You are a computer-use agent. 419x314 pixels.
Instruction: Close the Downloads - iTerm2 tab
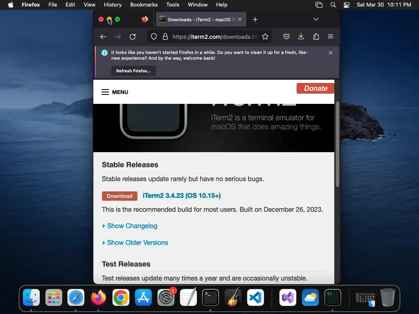[240, 19]
